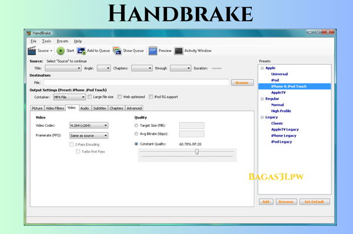Click the Add preset button
Screen dimensions: 353x234
point(266,202)
